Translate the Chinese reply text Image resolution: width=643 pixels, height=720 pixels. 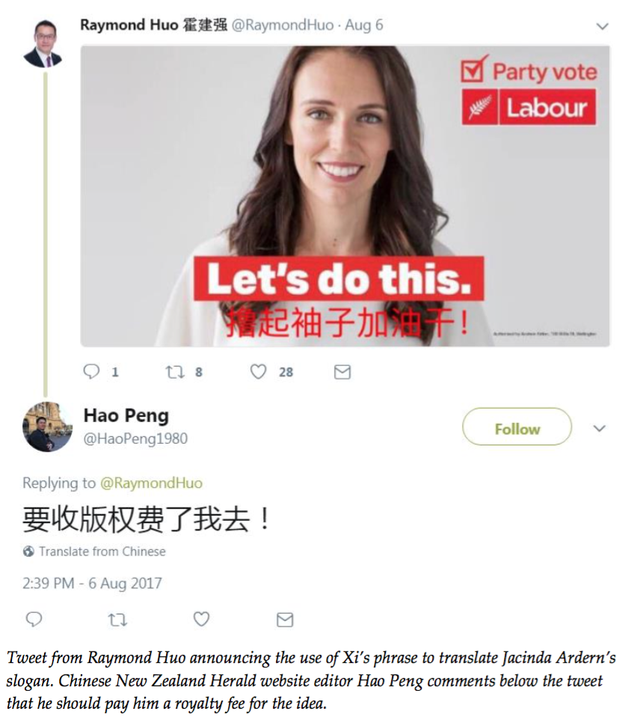[x=102, y=551]
